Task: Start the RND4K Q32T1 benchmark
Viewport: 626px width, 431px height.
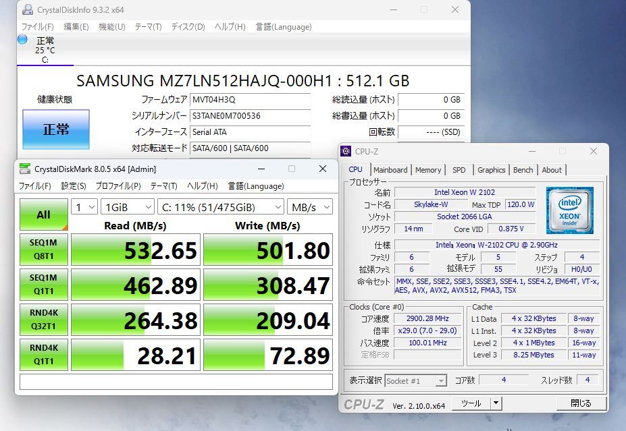Action: 43,319
